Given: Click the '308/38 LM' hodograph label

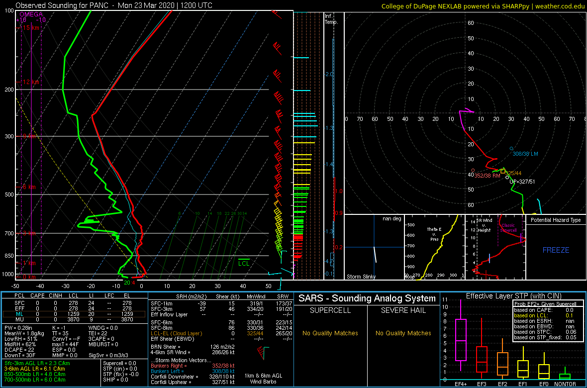Looking at the screenshot, I should pos(525,154).
